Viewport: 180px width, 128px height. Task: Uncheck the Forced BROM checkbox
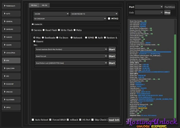click(x=50, y=120)
